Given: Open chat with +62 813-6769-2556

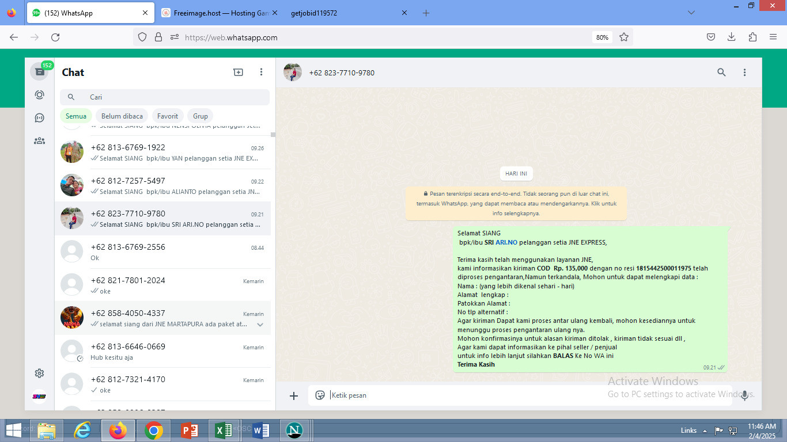Looking at the screenshot, I should click(x=162, y=252).
